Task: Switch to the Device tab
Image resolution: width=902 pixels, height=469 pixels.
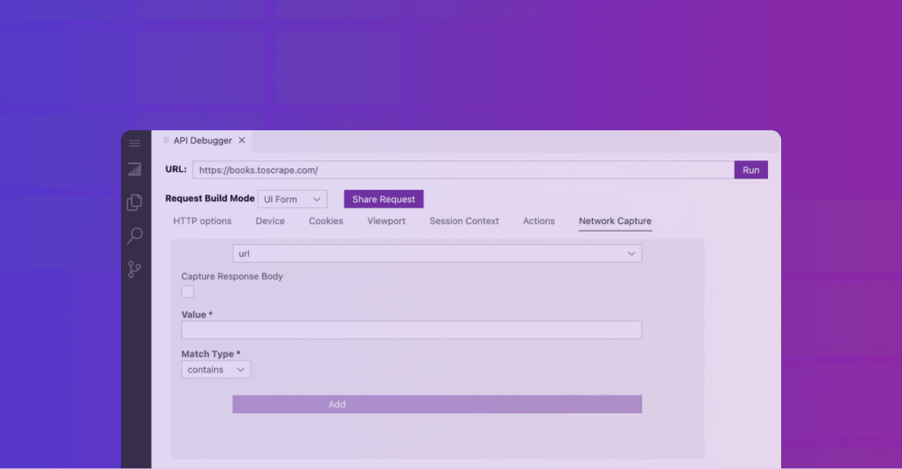Action: click(x=270, y=221)
